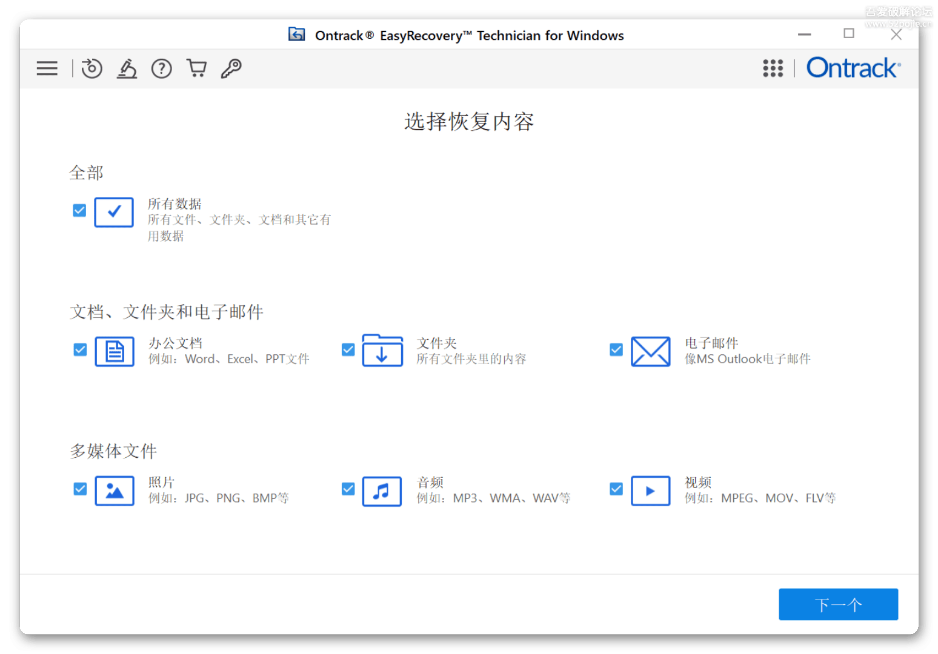
Task: Uncheck the 视频 checkbox
Action: 616,489
